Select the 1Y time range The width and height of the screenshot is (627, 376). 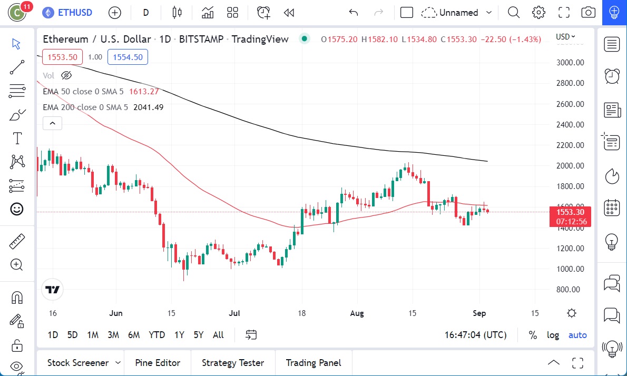(x=179, y=335)
